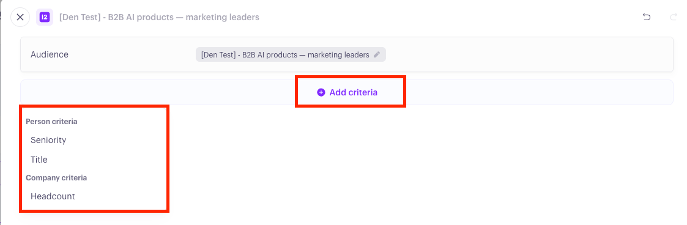Pick Headcount under Company criteria
The image size is (687, 225).
click(53, 196)
